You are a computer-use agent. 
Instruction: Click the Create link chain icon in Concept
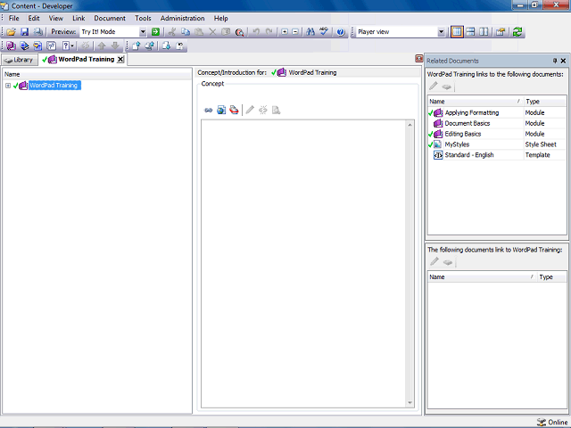pos(208,110)
